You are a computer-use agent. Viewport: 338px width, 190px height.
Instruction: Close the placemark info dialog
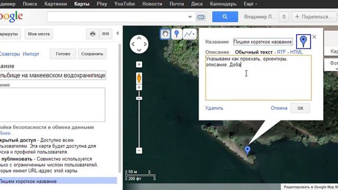point(314,37)
